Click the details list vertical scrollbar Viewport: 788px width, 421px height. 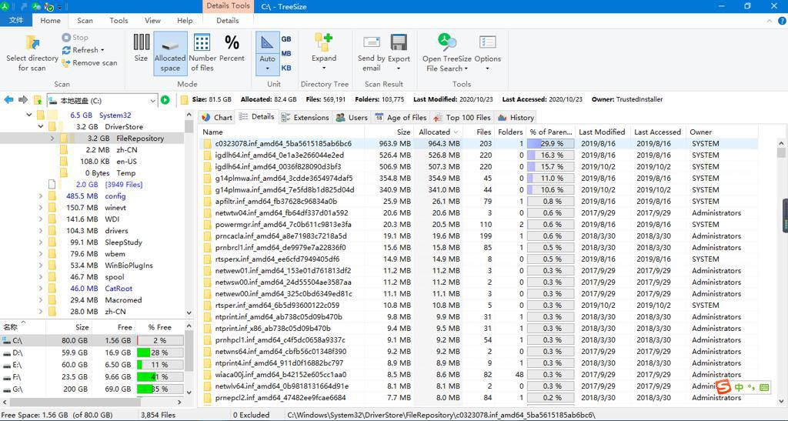(x=782, y=271)
